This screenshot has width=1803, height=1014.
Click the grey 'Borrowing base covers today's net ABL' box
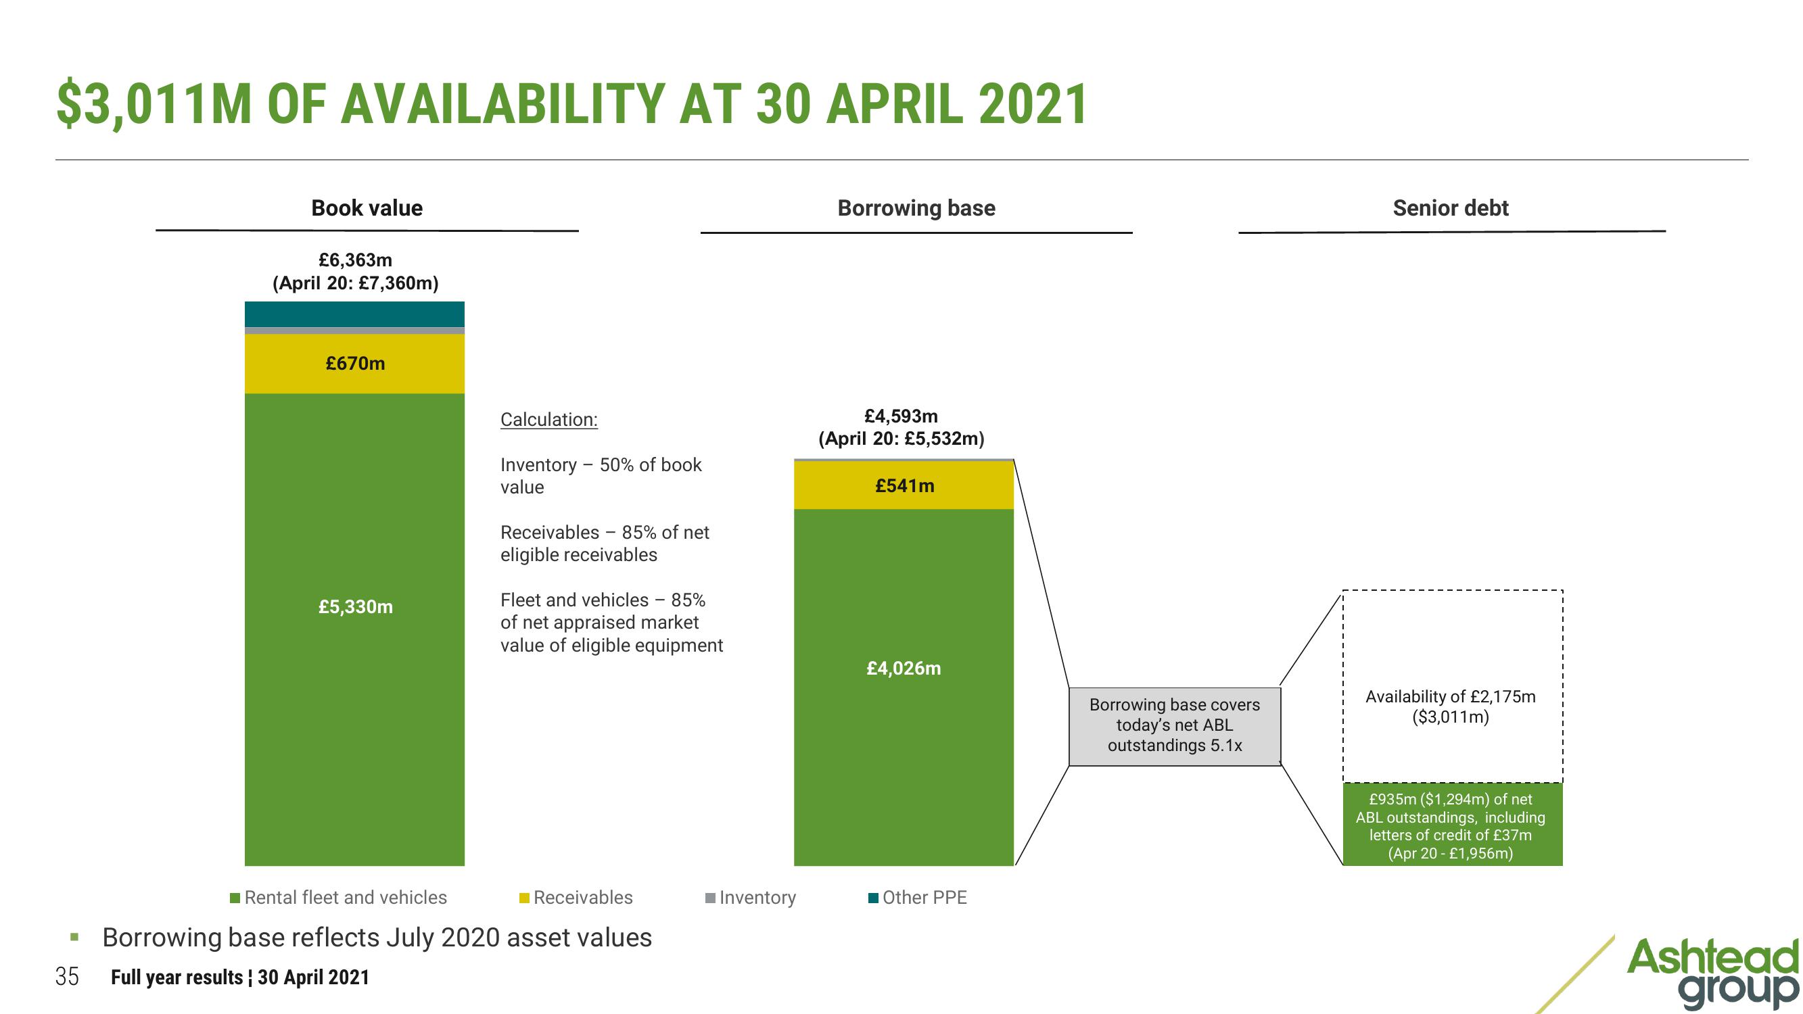tap(1175, 727)
